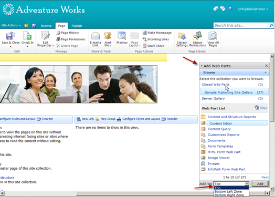Open the Browse dropdown in Add Web Parts

click(x=234, y=72)
